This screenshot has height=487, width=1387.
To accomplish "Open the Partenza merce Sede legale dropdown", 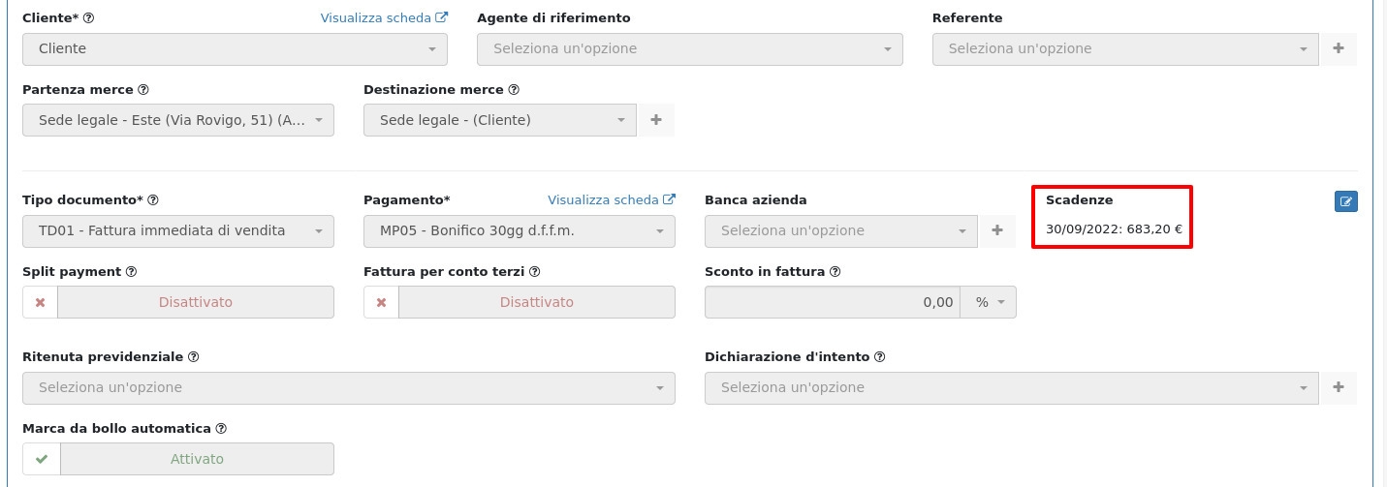I will [x=177, y=120].
